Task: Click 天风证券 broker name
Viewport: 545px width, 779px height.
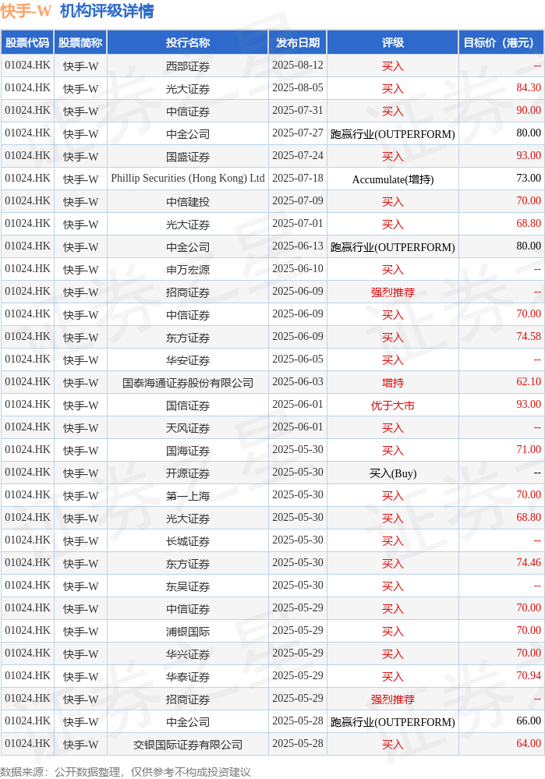Action: [188, 428]
